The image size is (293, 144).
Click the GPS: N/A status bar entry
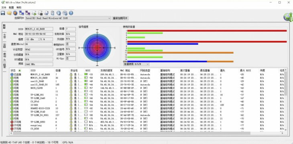click(68, 142)
